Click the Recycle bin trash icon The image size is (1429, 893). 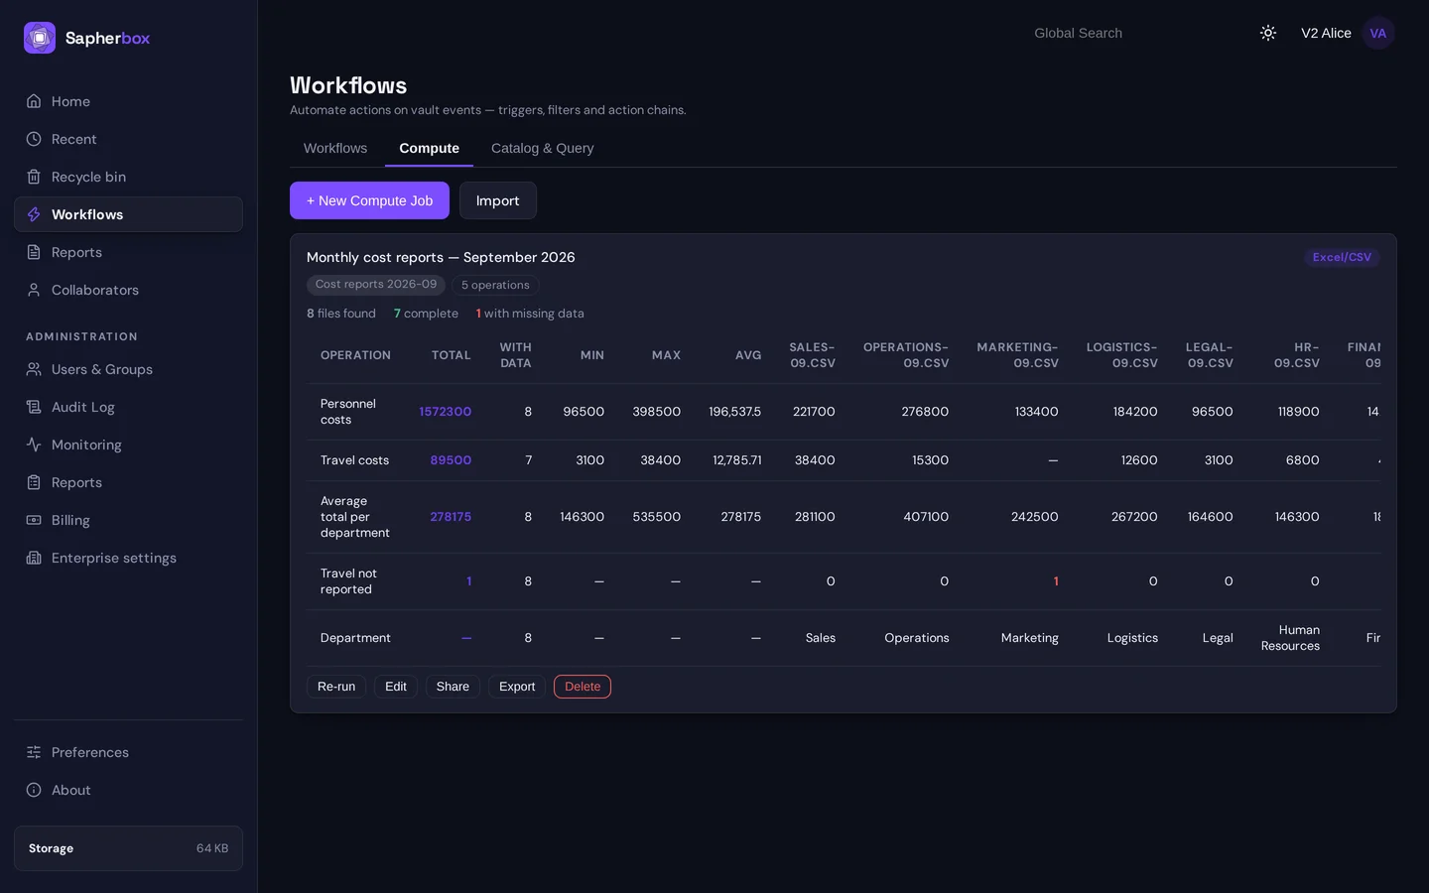(34, 177)
